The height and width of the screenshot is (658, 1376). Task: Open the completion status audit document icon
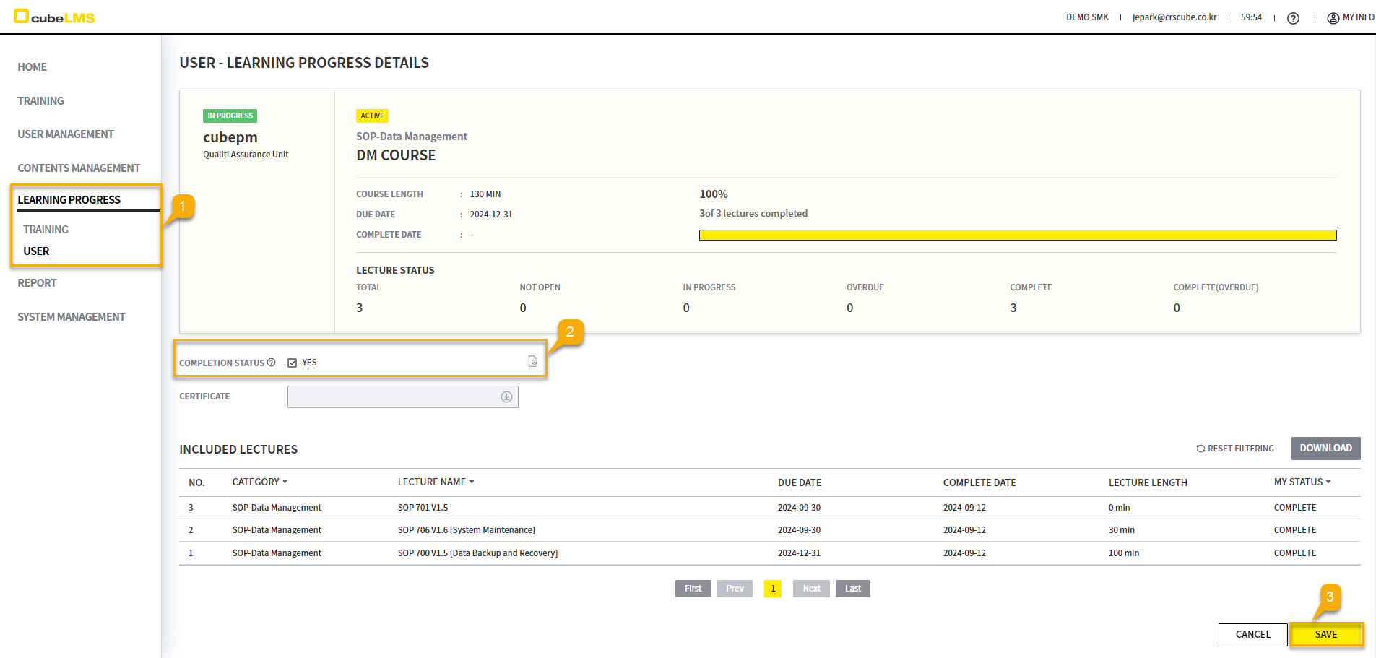(532, 361)
